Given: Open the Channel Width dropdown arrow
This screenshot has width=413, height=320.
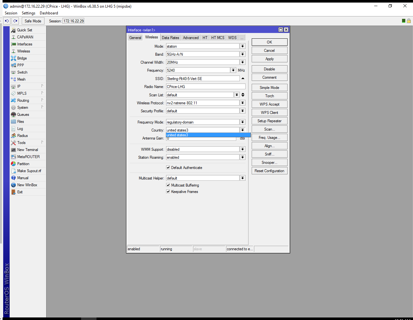Looking at the screenshot, I should tap(243, 62).
